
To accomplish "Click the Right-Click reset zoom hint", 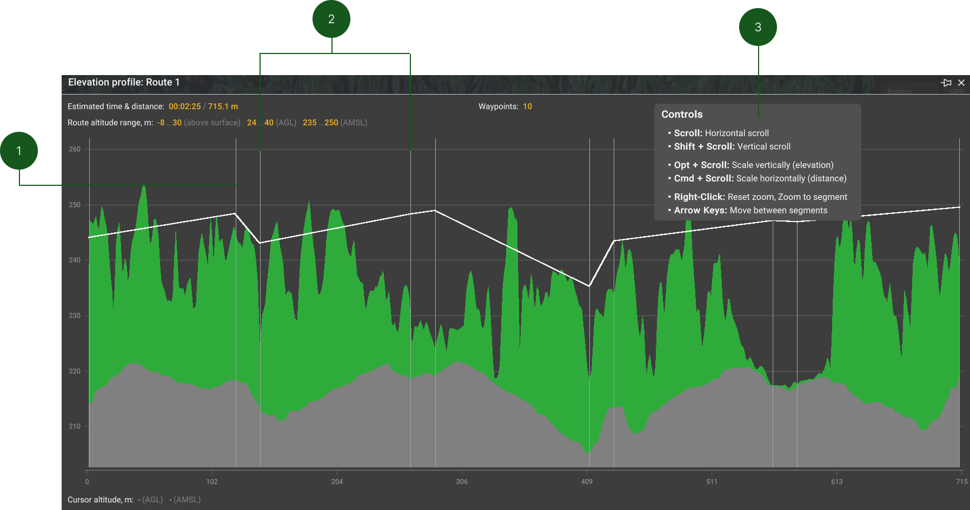I will [760, 197].
